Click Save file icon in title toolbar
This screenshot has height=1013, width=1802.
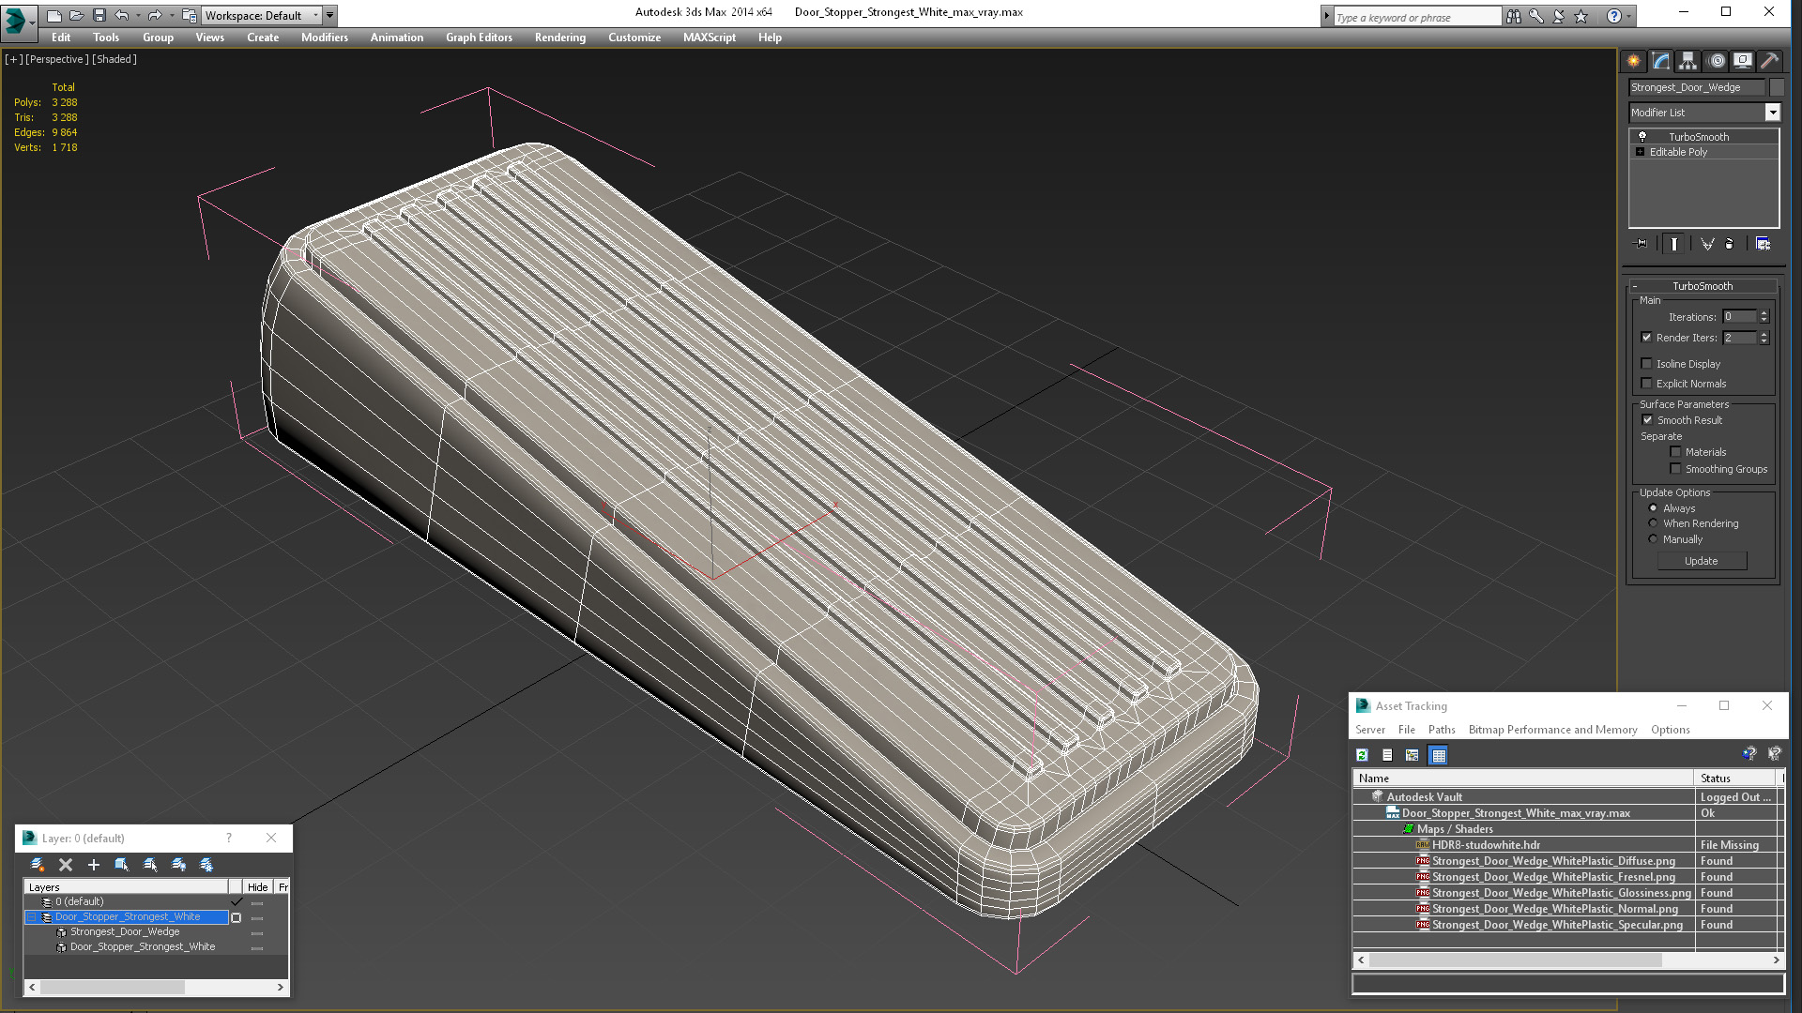click(99, 15)
